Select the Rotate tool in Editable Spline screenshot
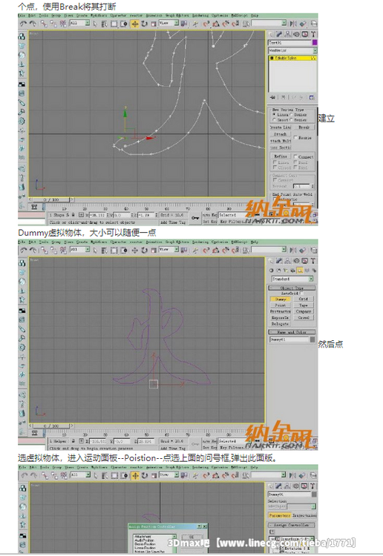This screenshot has height=556, width=383. point(144,24)
